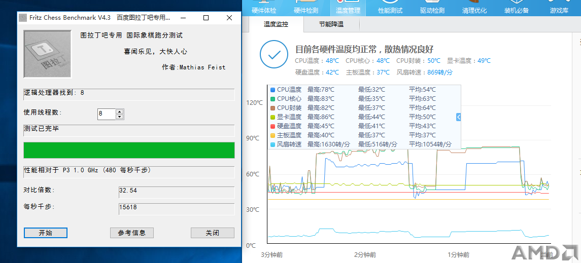Click the 2分钟前 time axis label
Screen dimensions: 581x263
(x=365, y=255)
